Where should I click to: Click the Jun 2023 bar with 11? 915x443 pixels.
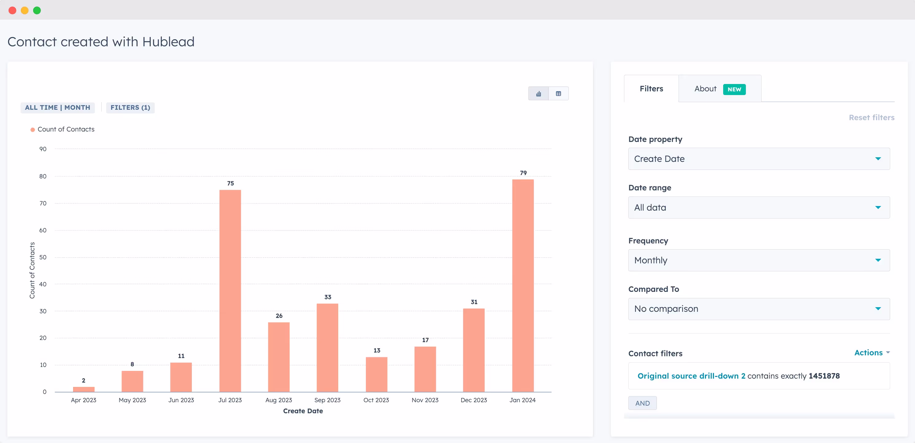point(181,377)
